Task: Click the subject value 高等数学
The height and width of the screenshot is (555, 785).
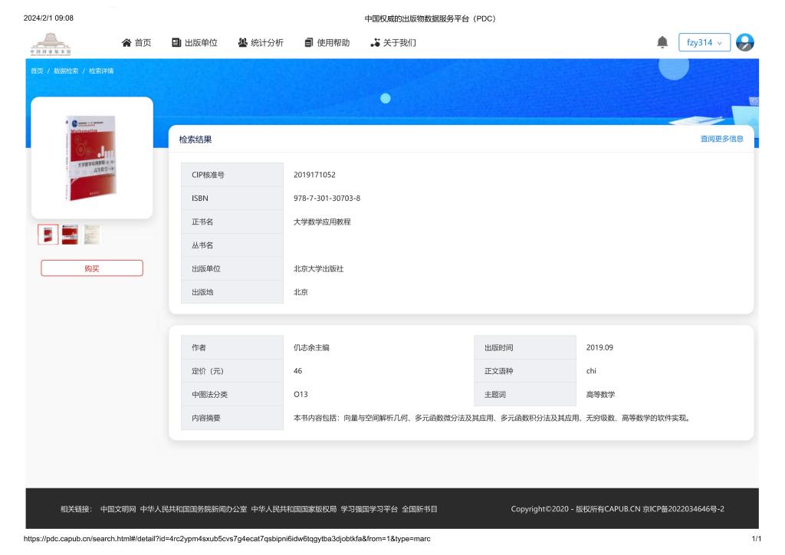Action: click(x=601, y=395)
